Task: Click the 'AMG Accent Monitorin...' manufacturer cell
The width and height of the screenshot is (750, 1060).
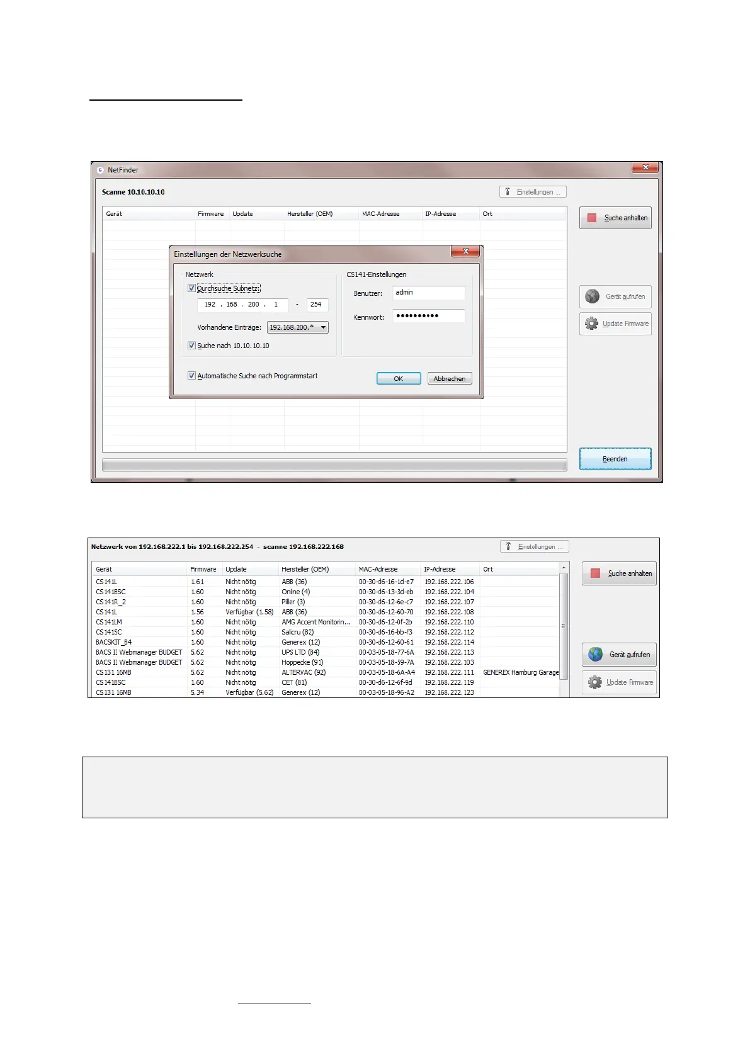Action: (x=316, y=622)
